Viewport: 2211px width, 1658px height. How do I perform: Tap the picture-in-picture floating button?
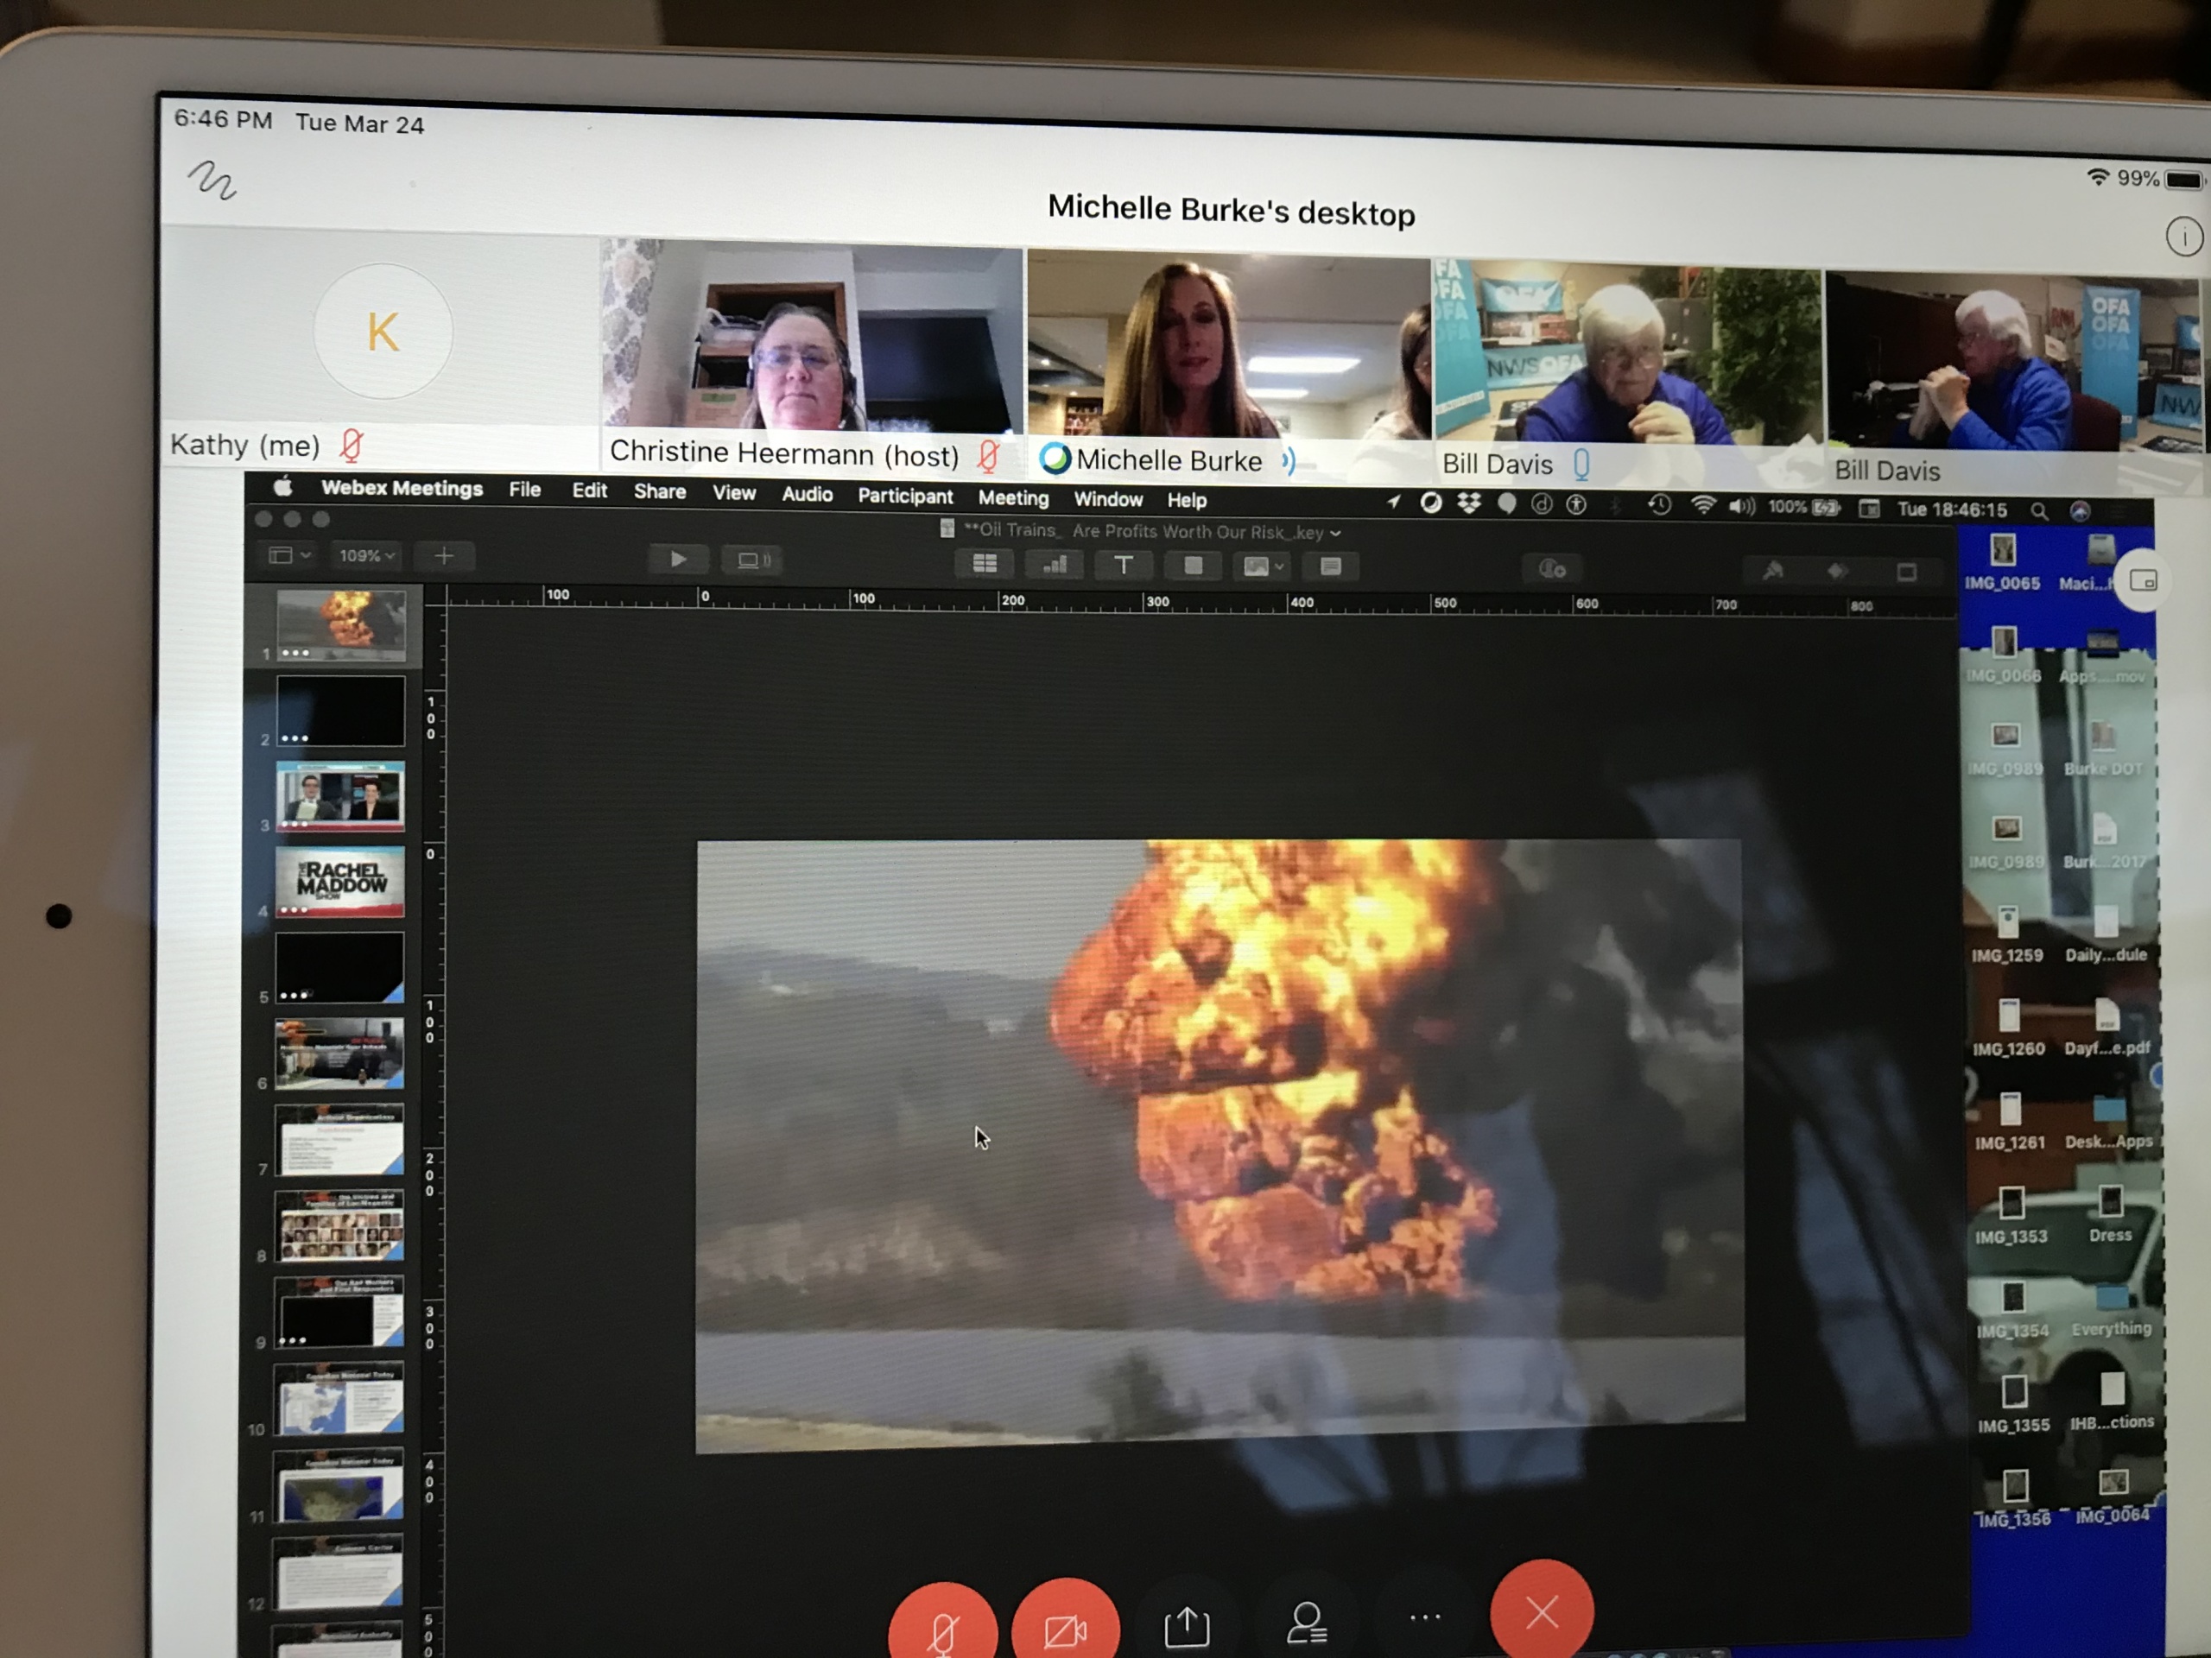(x=2142, y=580)
